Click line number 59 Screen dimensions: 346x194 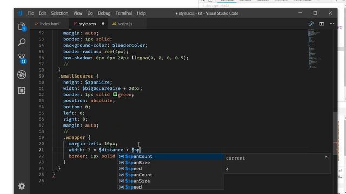pos(41,76)
